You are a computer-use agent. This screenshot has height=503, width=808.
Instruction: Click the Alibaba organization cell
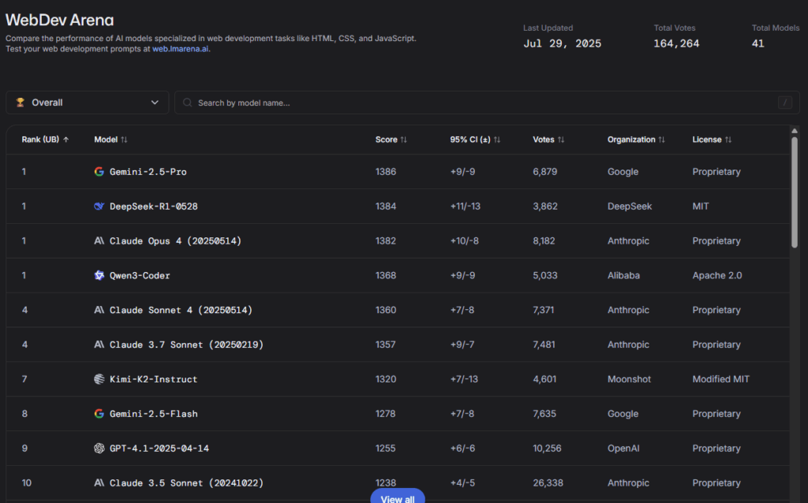click(623, 275)
